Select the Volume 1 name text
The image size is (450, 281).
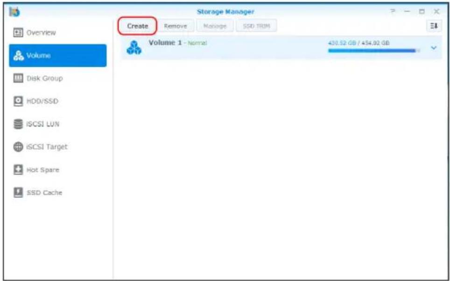click(165, 43)
